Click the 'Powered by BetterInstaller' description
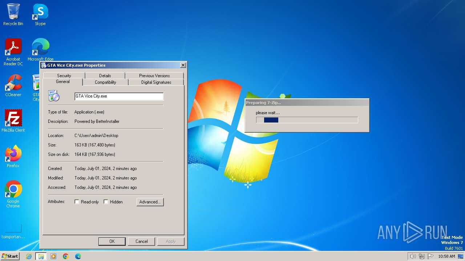The image size is (465, 261). pos(97,121)
